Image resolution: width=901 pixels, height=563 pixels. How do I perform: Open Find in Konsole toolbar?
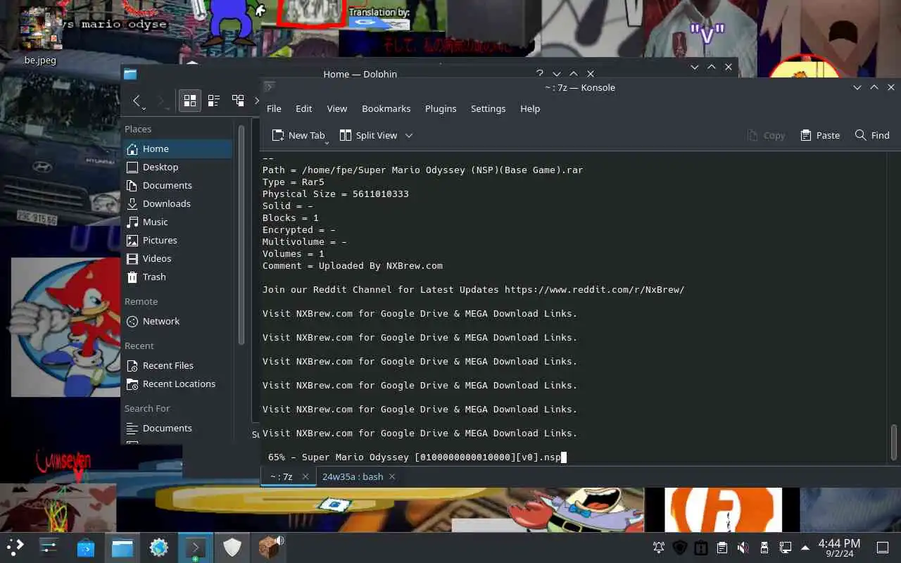coord(872,135)
